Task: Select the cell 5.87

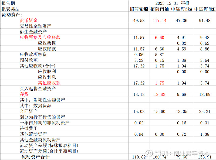Action: pos(160,55)
